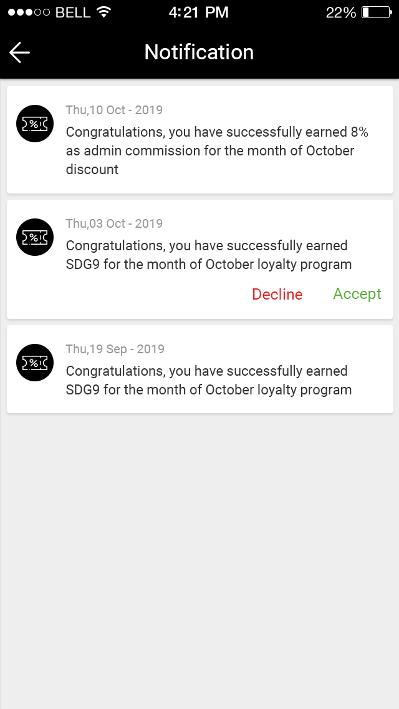The height and width of the screenshot is (709, 399).
Task: Tap the back arrow icon
Action: point(19,52)
